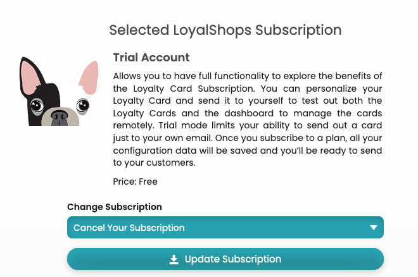
Task: Click the Selected LoyalShops Subscription heading
Action: pyautogui.click(x=225, y=30)
